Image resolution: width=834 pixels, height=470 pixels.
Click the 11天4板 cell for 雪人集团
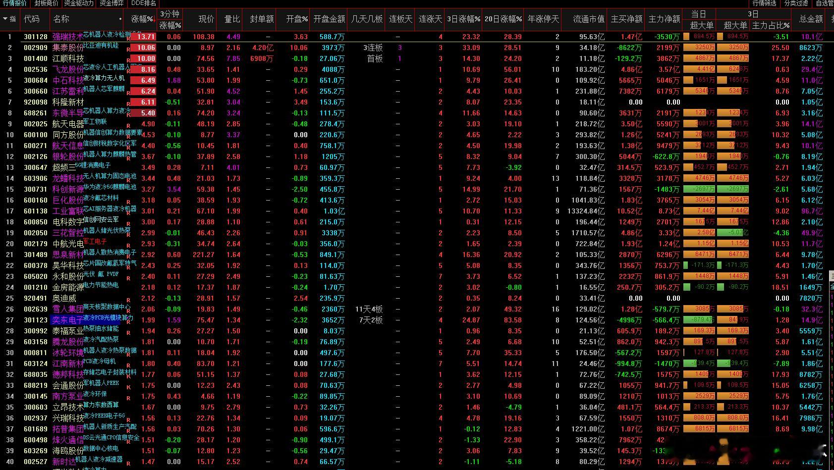pyautogui.click(x=369, y=309)
